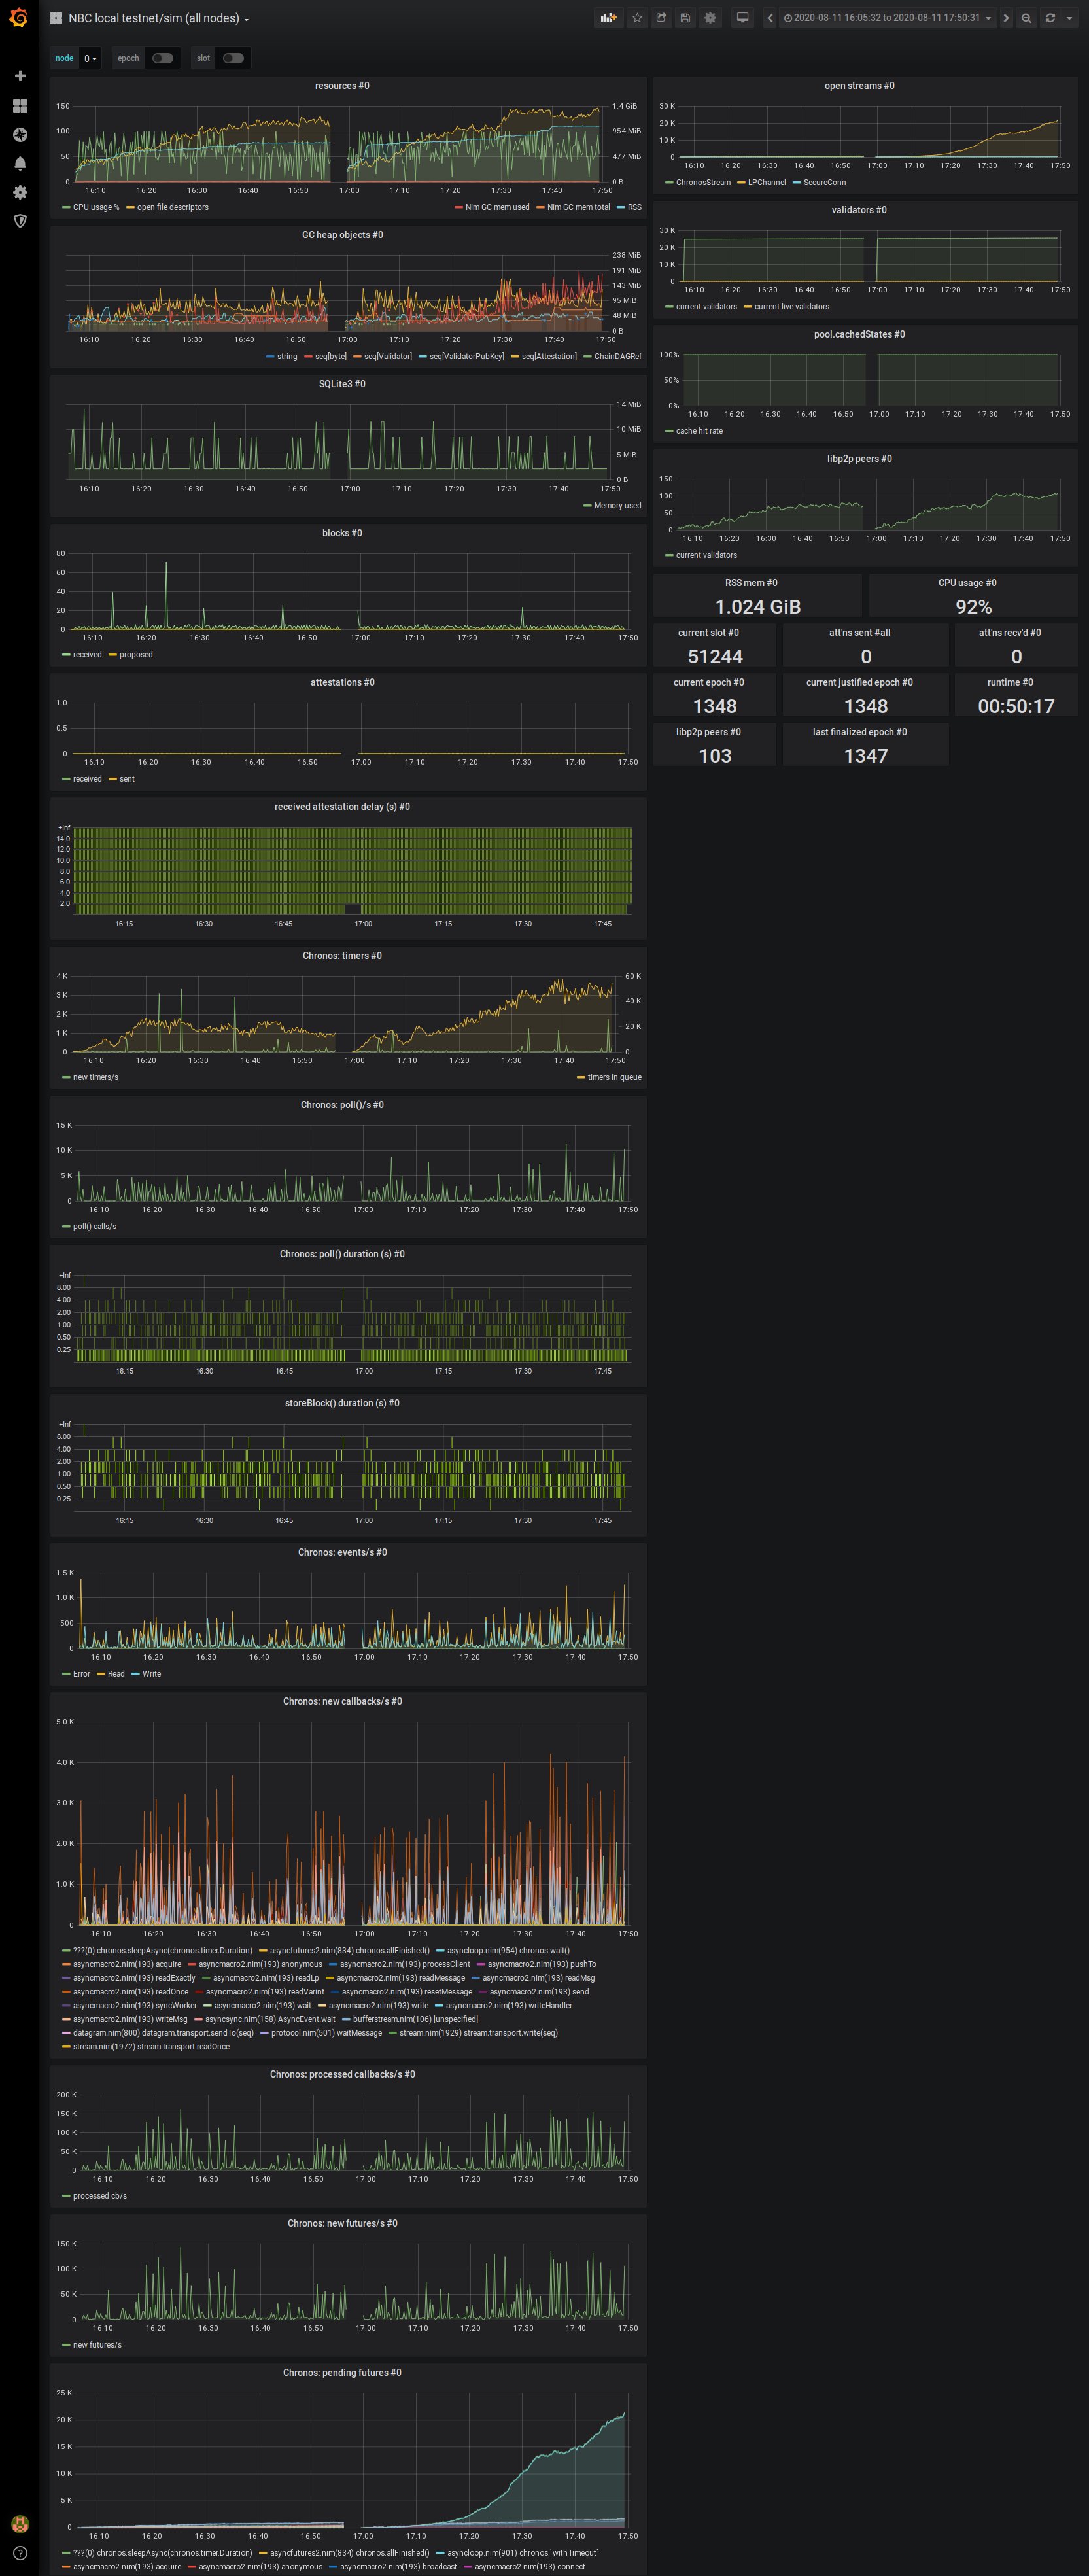Click color swatch for 'processed cb/s' legend
The height and width of the screenshot is (2576, 1089).
point(66,2196)
